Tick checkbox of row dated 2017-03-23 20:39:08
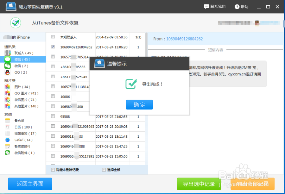 53,126
